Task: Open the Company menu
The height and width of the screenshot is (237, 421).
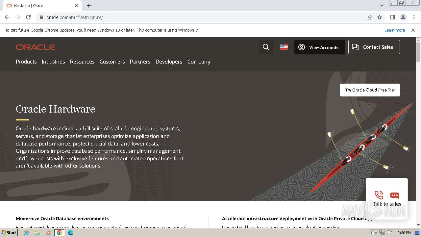Action: click(x=199, y=62)
